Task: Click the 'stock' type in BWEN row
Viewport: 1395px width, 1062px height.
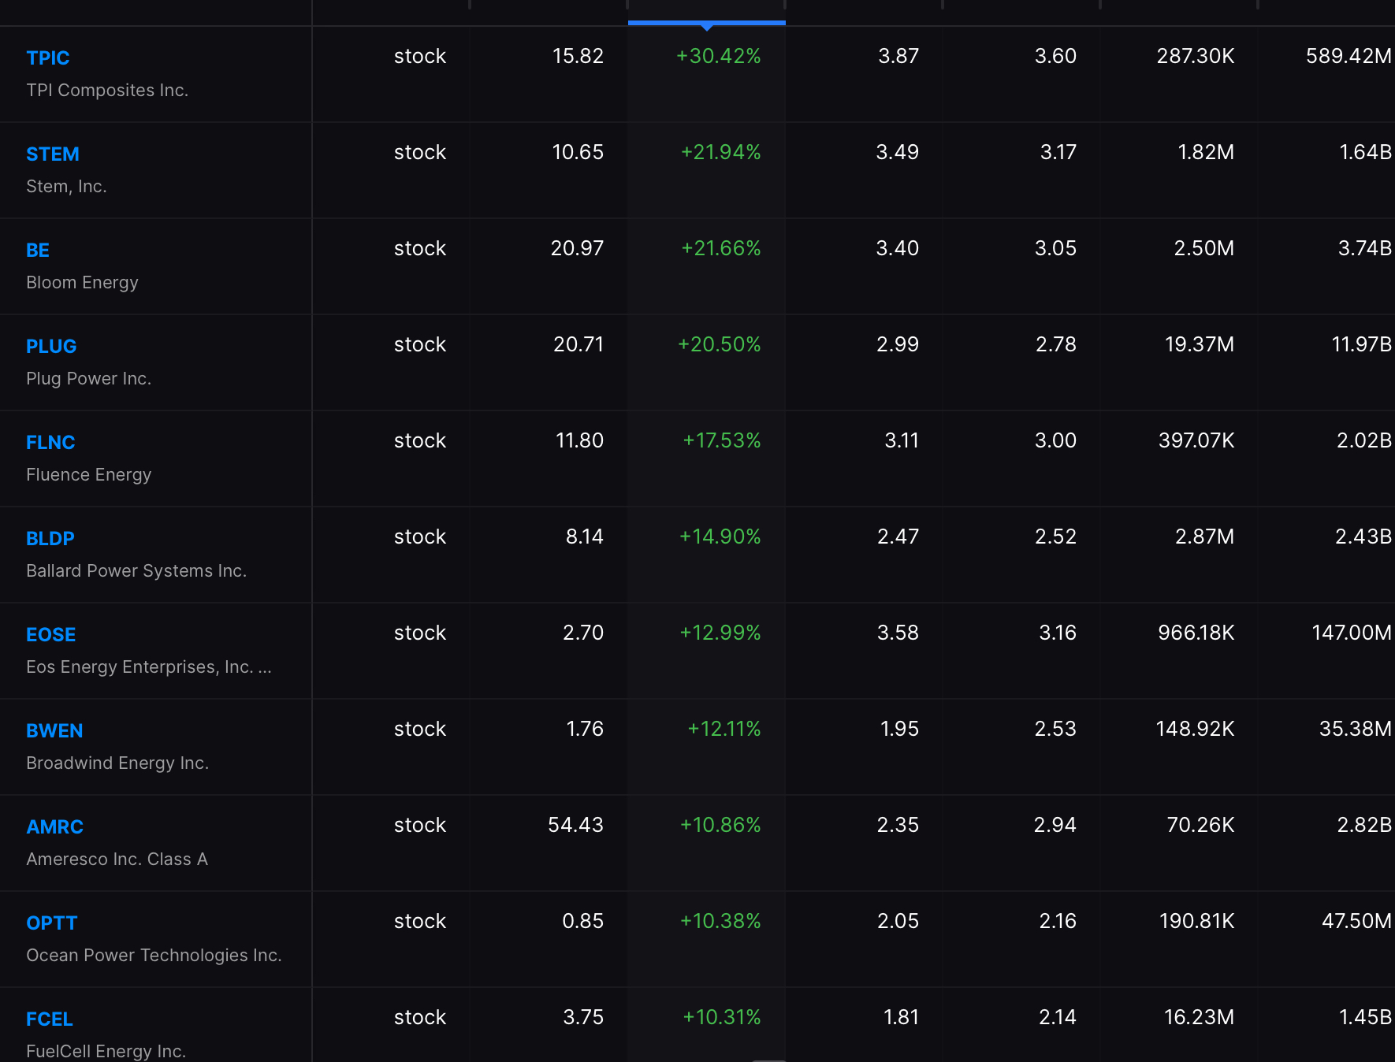Action: click(420, 729)
